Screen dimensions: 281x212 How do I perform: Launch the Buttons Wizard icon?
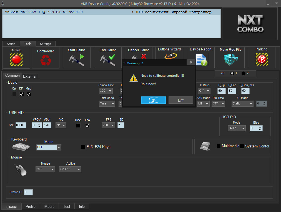171,56
